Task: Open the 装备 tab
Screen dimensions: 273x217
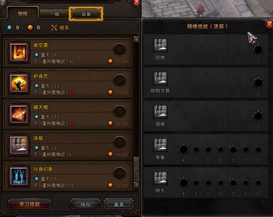Action: (86, 14)
